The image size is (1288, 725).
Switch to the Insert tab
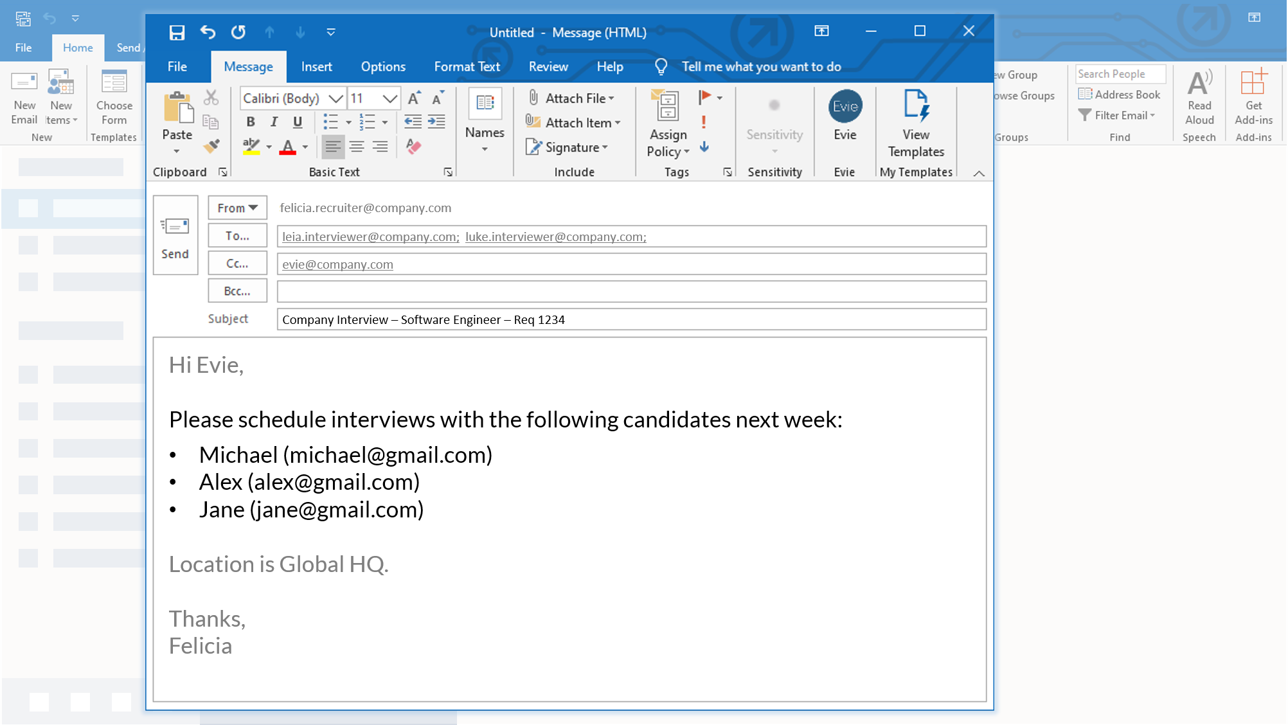317,67
